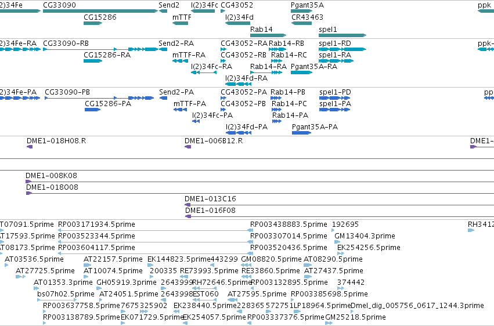Open the Rab14-PA protein label
The width and height of the screenshot is (494, 326).
click(290, 115)
